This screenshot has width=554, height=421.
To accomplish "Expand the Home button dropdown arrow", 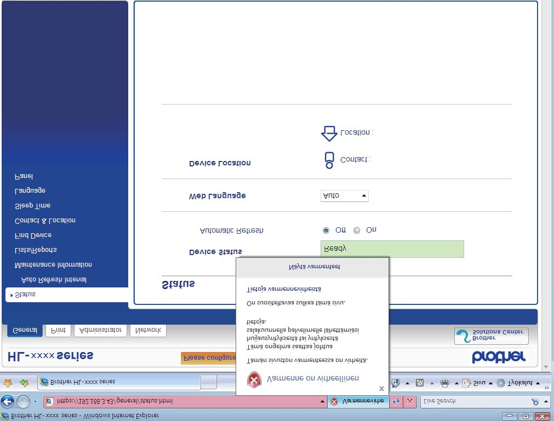I will click(x=407, y=383).
